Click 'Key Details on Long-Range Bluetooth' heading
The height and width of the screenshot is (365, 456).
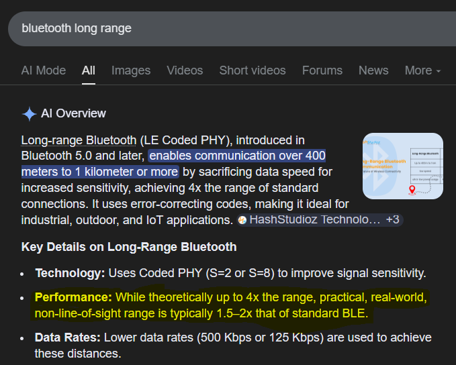coord(129,247)
